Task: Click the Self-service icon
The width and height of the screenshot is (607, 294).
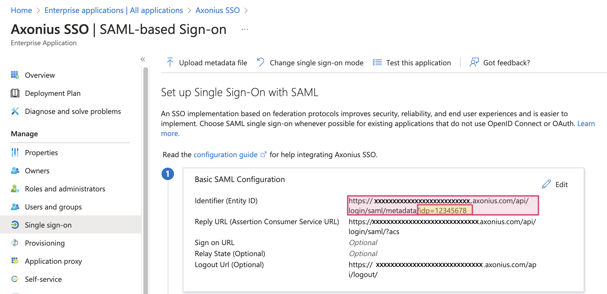Action: coord(15,279)
